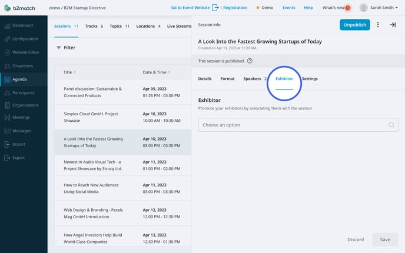Click the What's new red badge

[348, 8]
